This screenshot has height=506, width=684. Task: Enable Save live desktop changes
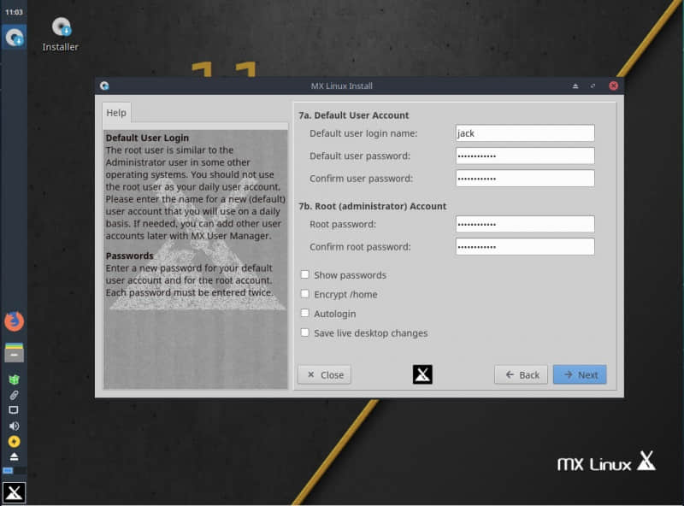point(305,333)
